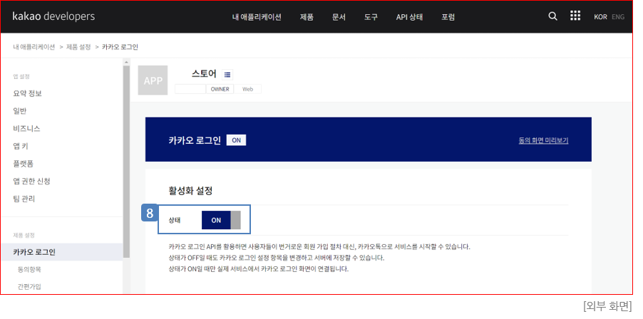Click the search magnifier icon
Viewport: 643px width, 319px height.
(x=552, y=16)
